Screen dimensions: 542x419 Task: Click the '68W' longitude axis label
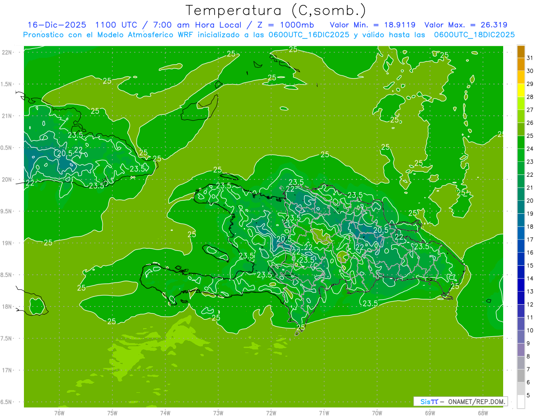[x=483, y=413]
